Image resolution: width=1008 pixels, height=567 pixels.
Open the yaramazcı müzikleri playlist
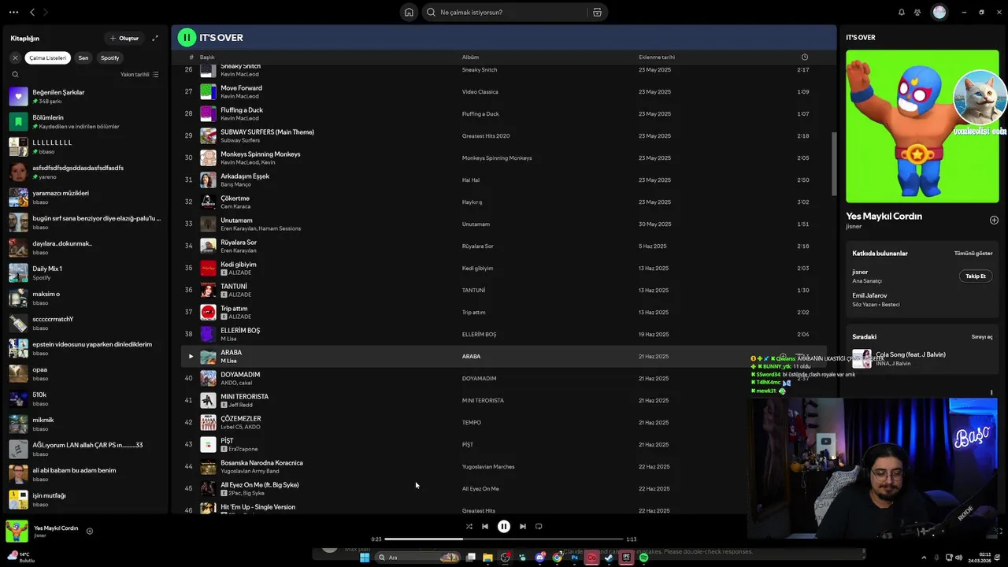click(85, 197)
